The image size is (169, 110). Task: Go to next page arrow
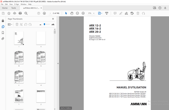click(44, 13)
